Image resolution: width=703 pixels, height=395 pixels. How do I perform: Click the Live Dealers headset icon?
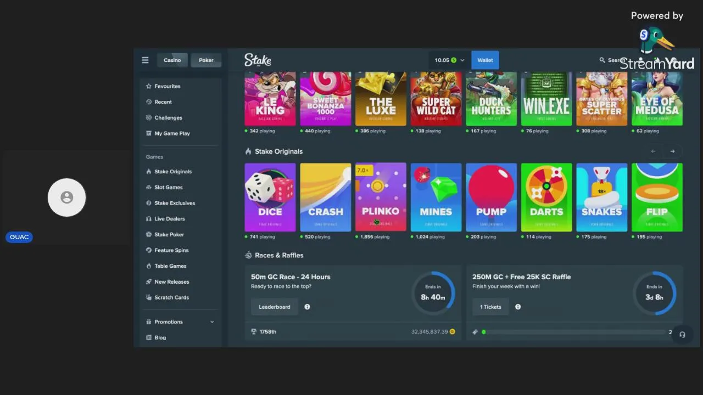click(149, 219)
